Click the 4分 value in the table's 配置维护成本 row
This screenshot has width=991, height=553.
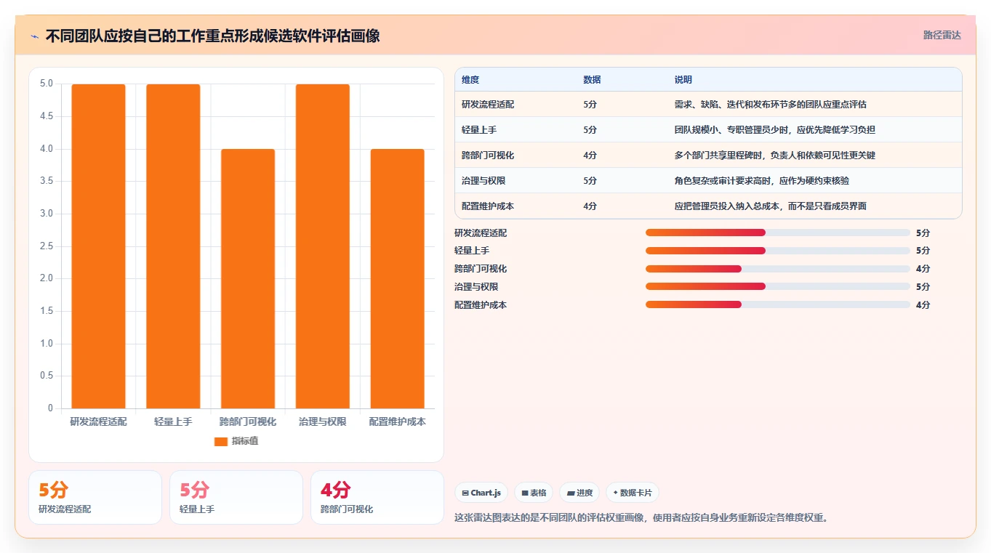coord(590,206)
